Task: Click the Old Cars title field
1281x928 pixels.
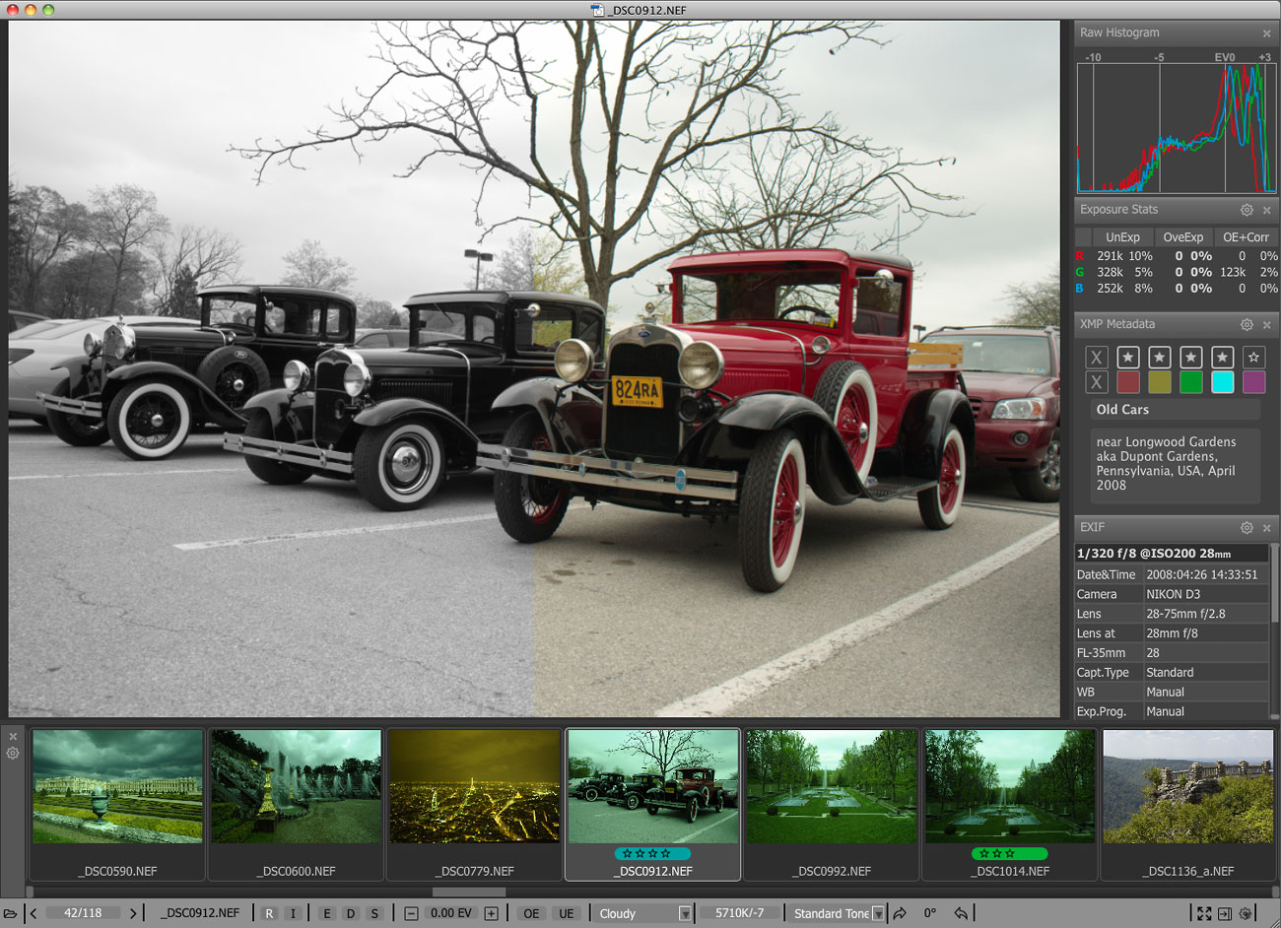Action: pos(1175,410)
